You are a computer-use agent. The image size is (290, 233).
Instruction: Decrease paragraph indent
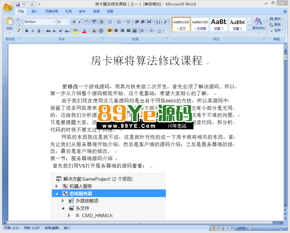coord(137,22)
